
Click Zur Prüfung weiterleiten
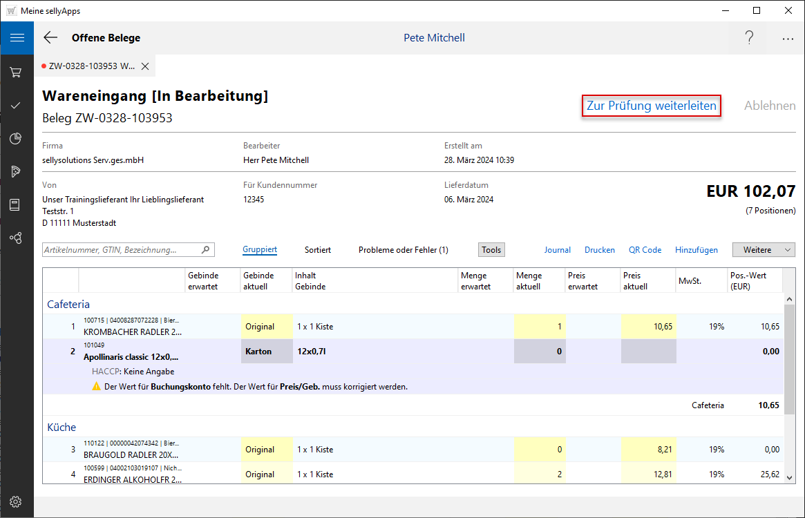[x=652, y=106]
